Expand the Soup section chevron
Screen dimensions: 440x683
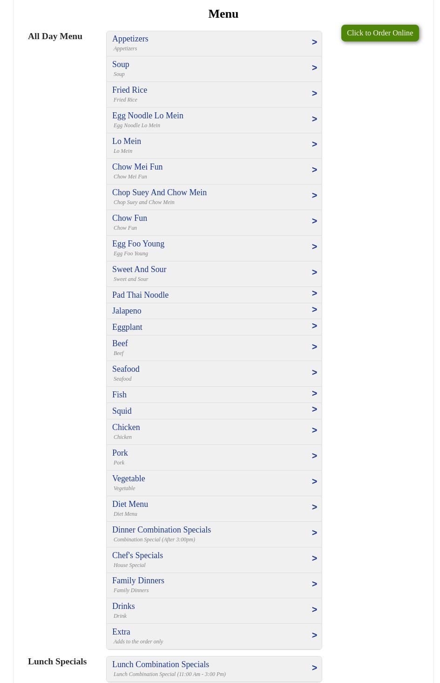point(314,68)
